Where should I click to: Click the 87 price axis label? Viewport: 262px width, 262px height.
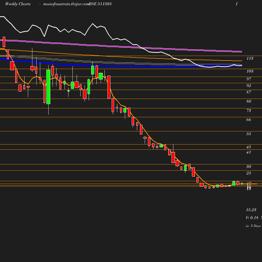[249, 92]
